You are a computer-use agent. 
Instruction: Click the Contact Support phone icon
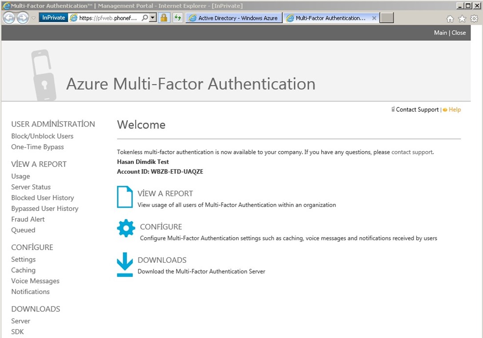pyautogui.click(x=393, y=109)
